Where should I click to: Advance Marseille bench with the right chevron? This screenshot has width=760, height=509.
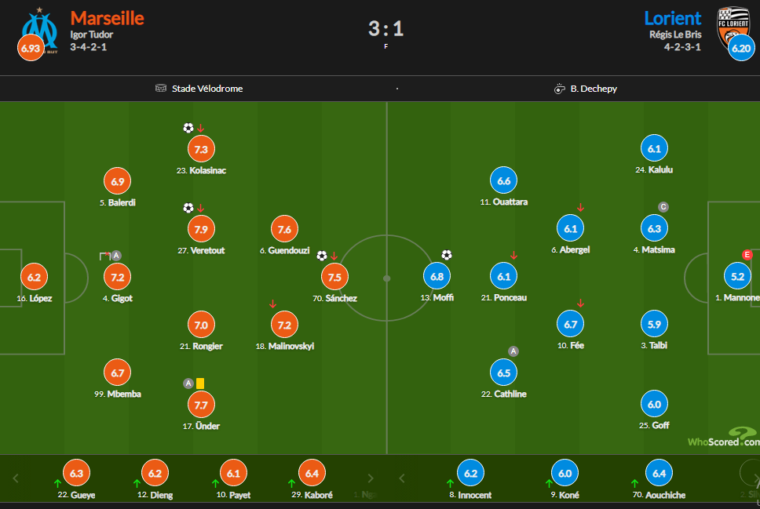point(371,478)
